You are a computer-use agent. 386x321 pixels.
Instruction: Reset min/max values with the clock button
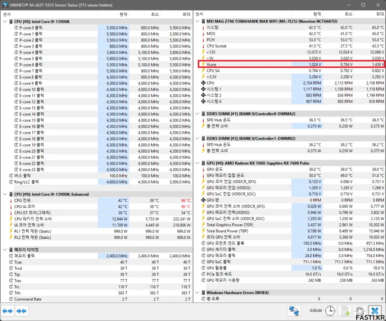coord(330,311)
